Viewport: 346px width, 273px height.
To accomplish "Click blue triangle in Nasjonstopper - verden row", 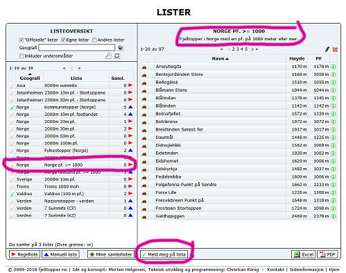I will point(130,201).
